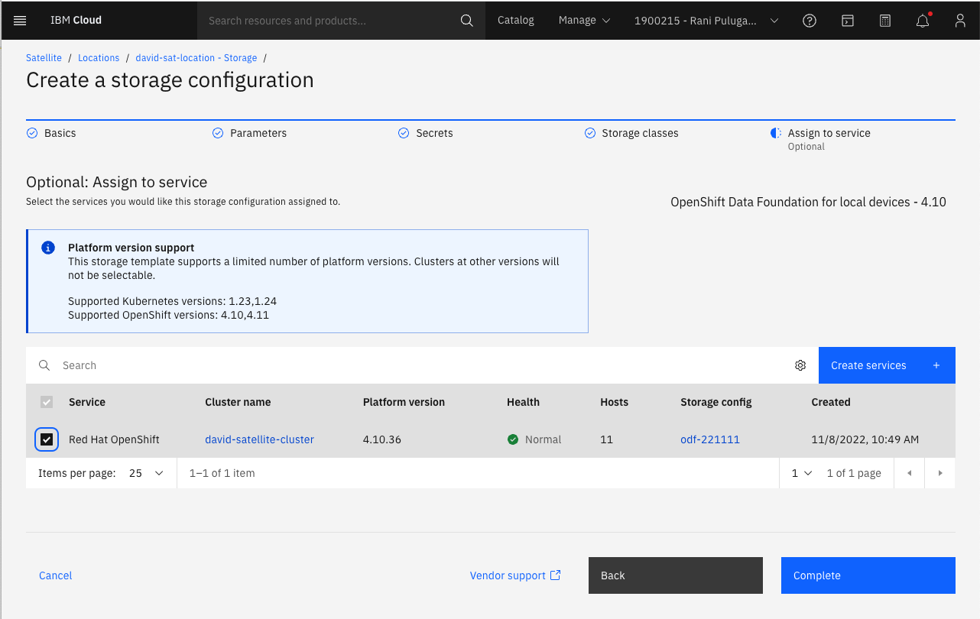Open the cost estimator calculator icon
Image resolution: width=980 pixels, height=619 pixels.
[885, 21]
